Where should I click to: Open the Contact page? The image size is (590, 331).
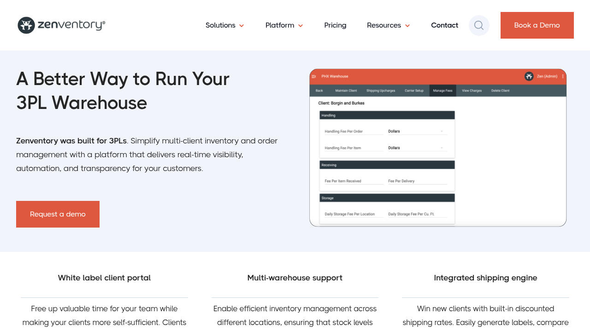click(x=444, y=25)
